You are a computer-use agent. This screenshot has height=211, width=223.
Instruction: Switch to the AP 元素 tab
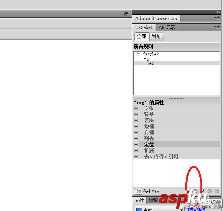166,28
